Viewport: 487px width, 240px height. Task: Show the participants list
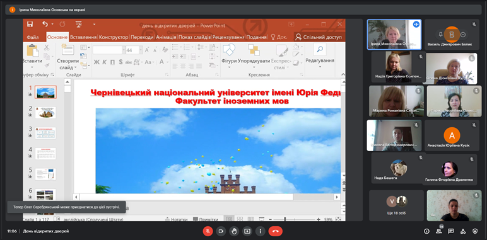coord(438,231)
